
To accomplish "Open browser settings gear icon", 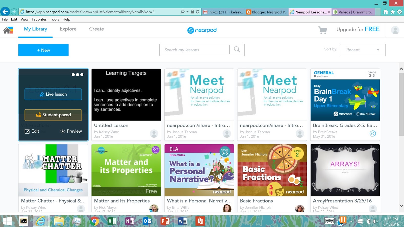I will [x=399, y=12].
